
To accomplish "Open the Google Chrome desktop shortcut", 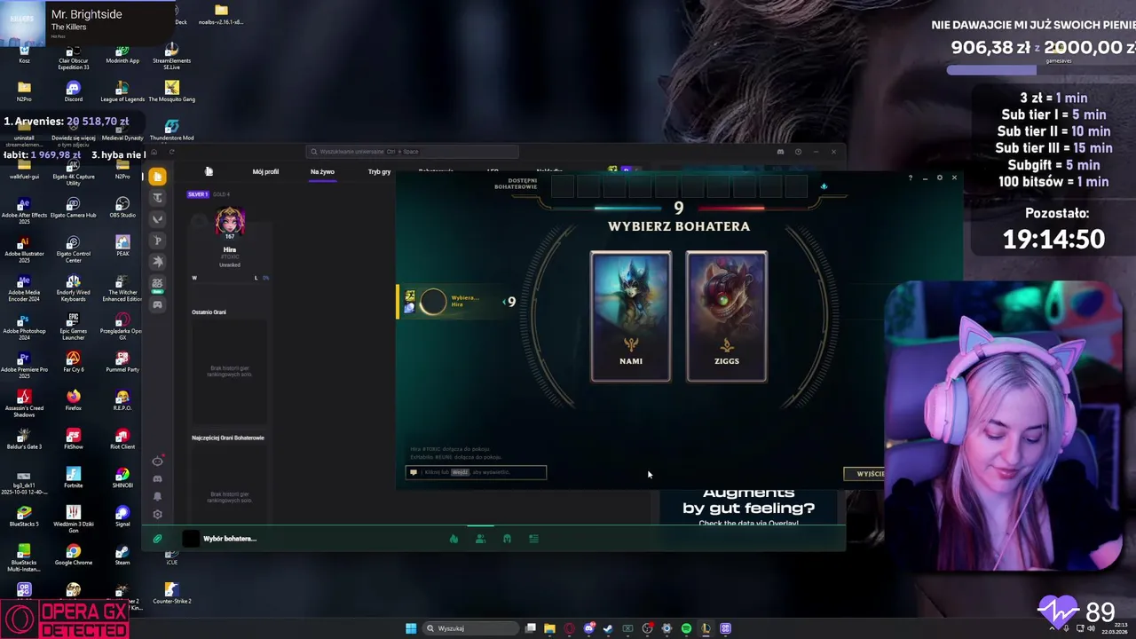I will [74, 555].
